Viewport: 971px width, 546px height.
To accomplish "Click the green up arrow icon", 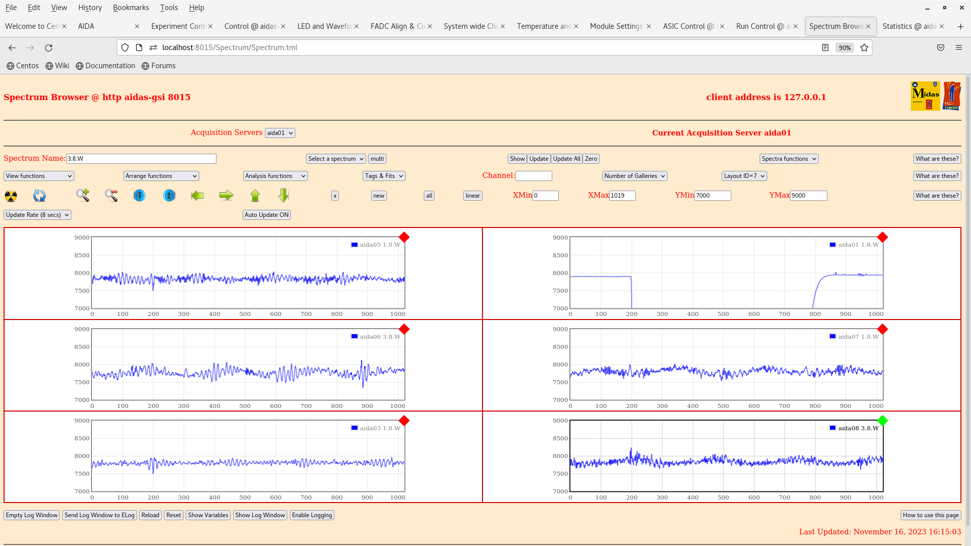I will (255, 195).
